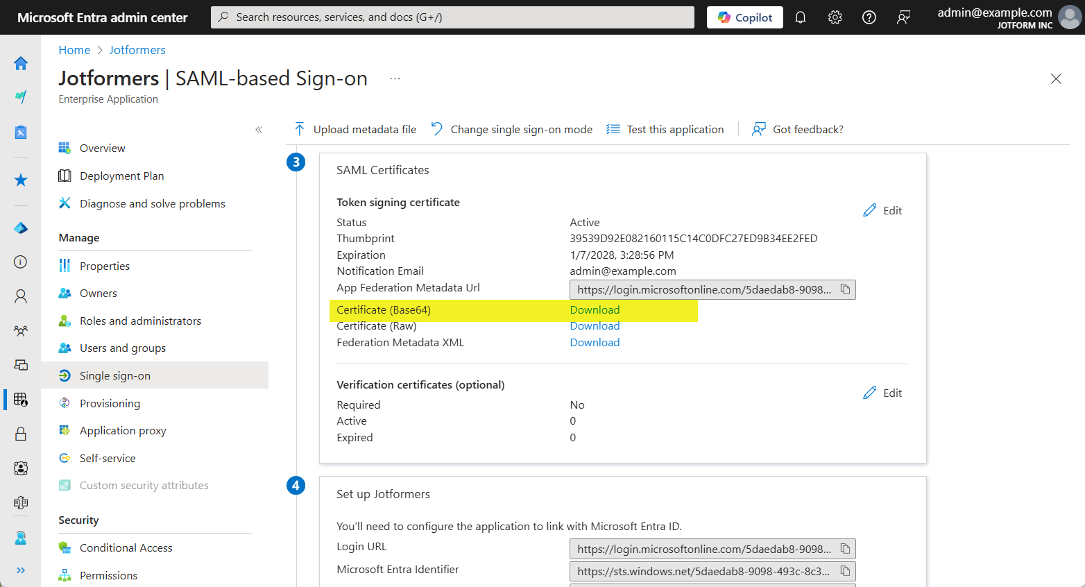
Task: Copy the Microsoft Entra Identifier value
Action: 845,571
